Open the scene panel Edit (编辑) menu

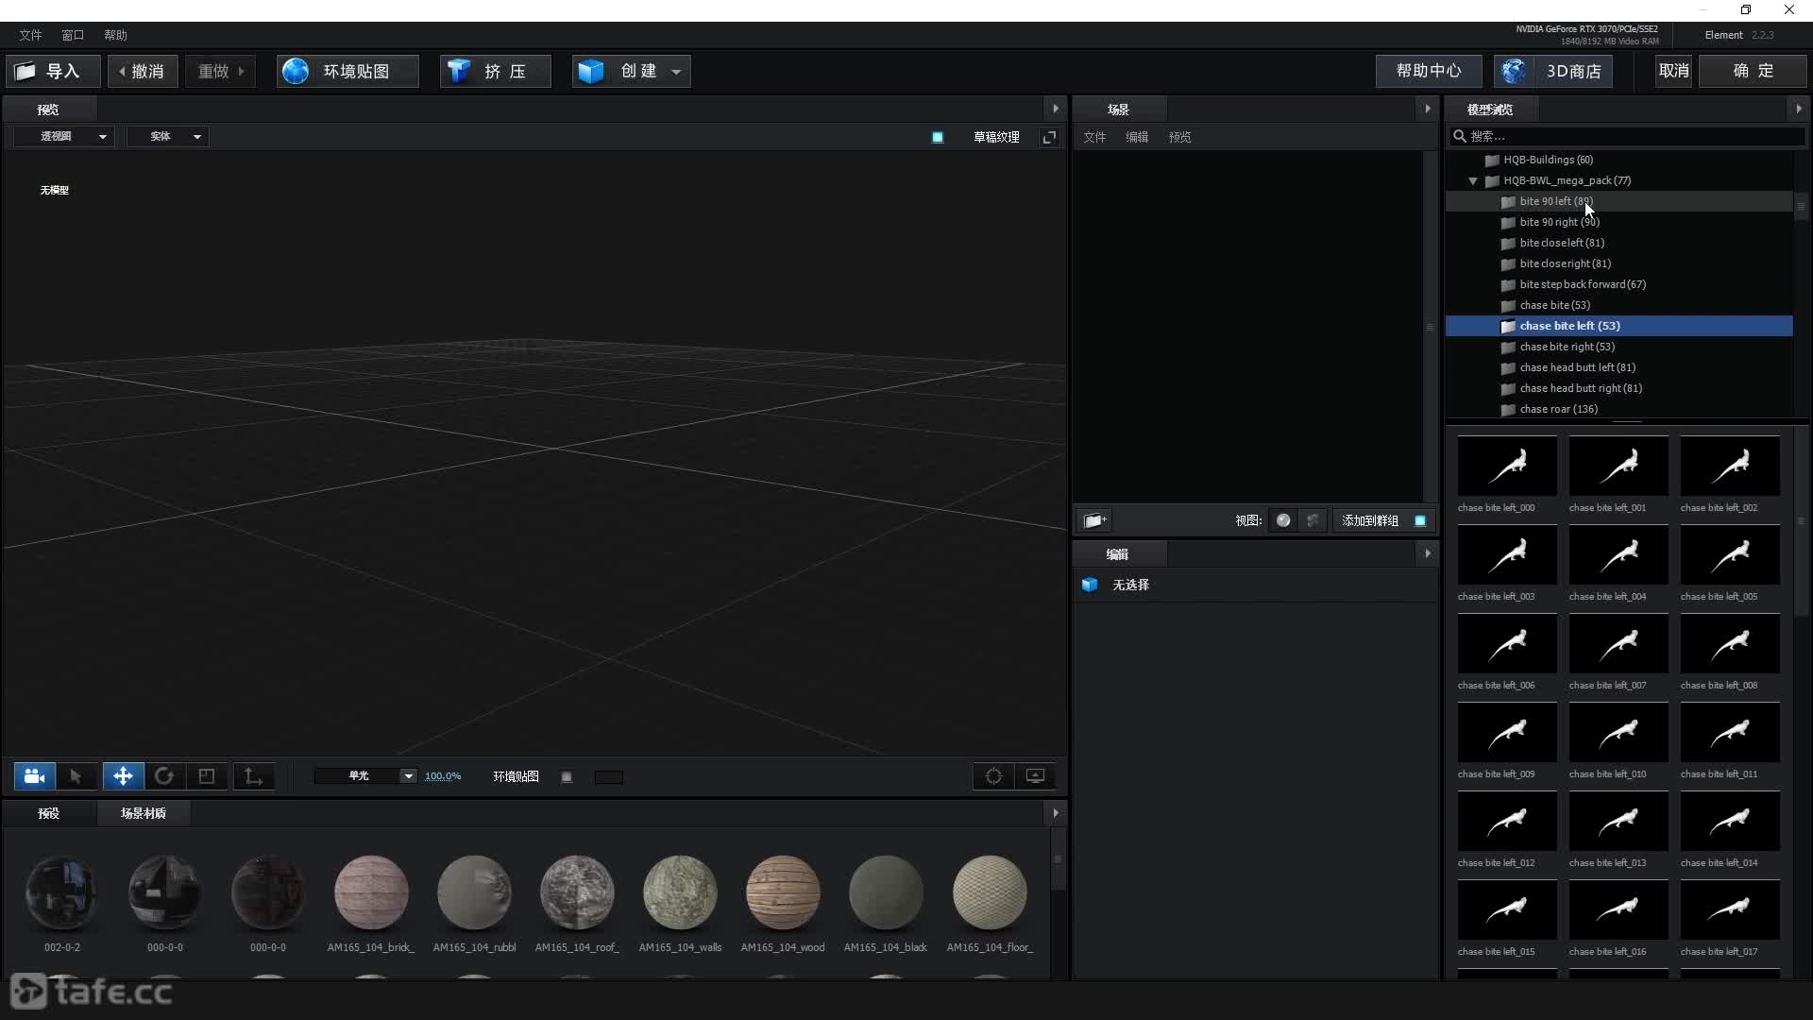(1137, 137)
